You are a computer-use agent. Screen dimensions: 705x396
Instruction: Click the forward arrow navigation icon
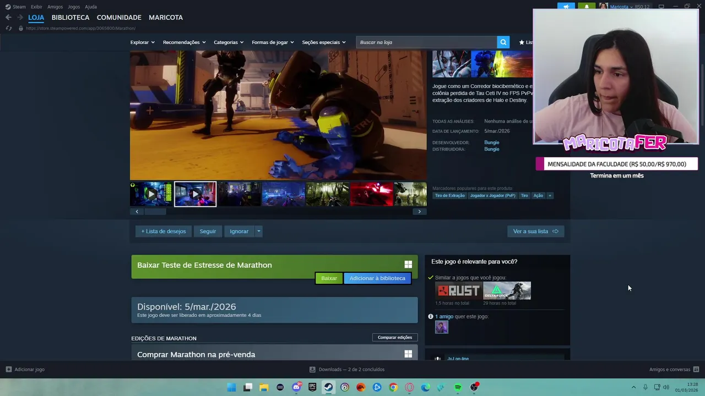coord(20,18)
